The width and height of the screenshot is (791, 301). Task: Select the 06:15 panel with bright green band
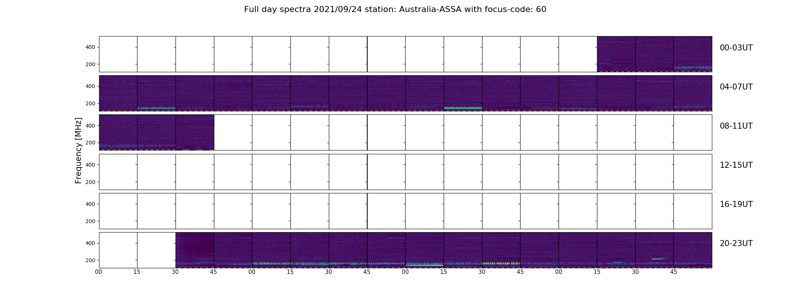coord(463,93)
